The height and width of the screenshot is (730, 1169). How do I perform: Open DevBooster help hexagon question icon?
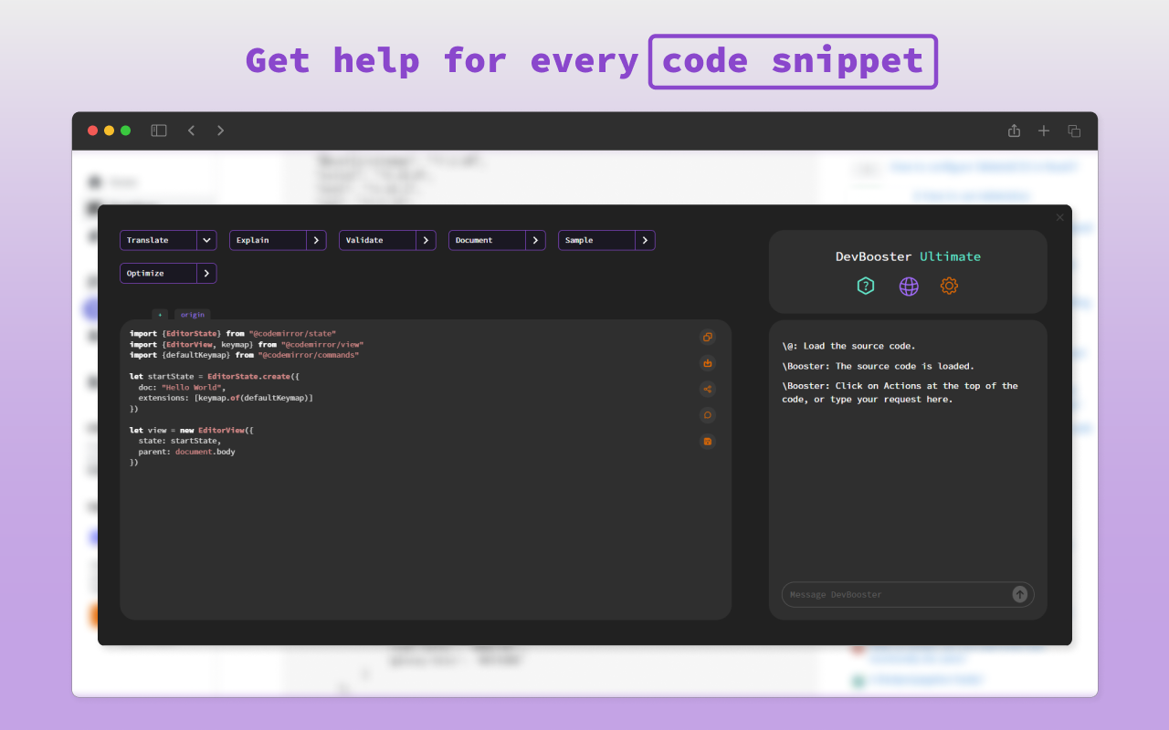pyautogui.click(x=866, y=286)
